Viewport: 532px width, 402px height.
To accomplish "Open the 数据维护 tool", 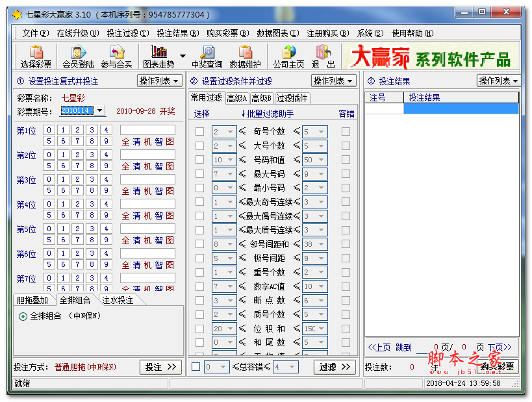I will coord(245,57).
